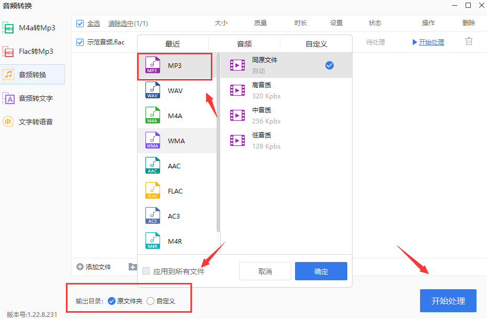Select the M4A output format
The height and width of the screenshot is (319, 487).
pyautogui.click(x=175, y=116)
